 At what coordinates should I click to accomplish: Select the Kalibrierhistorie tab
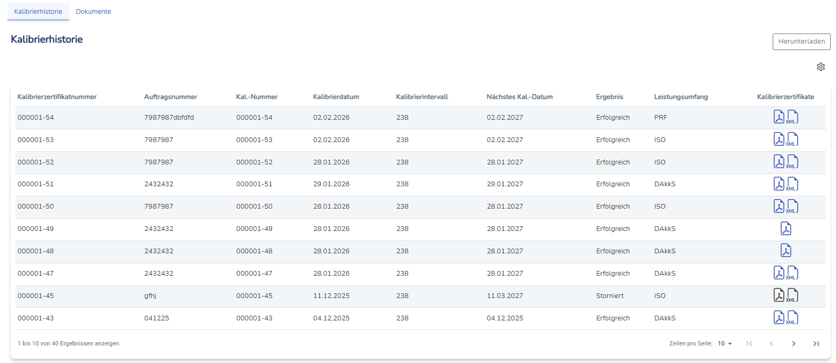(38, 12)
